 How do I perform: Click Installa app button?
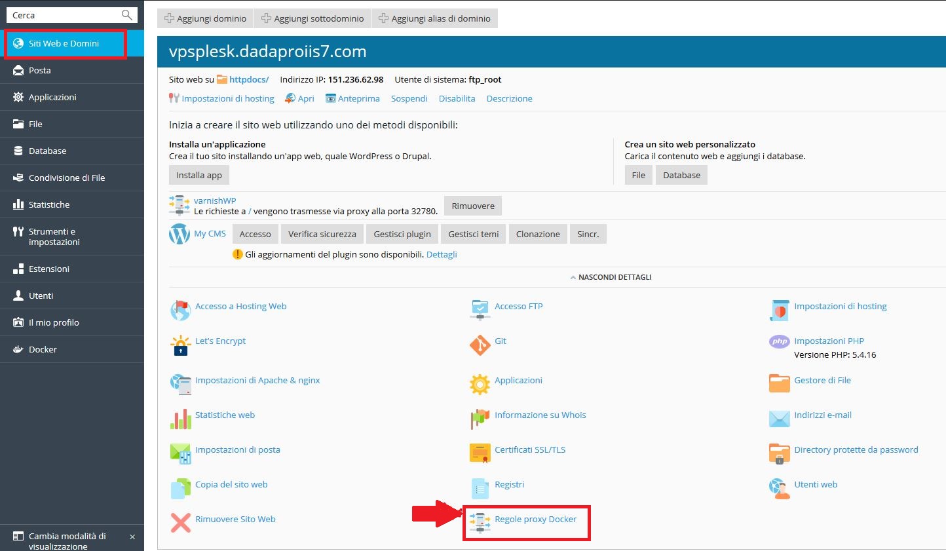point(199,175)
